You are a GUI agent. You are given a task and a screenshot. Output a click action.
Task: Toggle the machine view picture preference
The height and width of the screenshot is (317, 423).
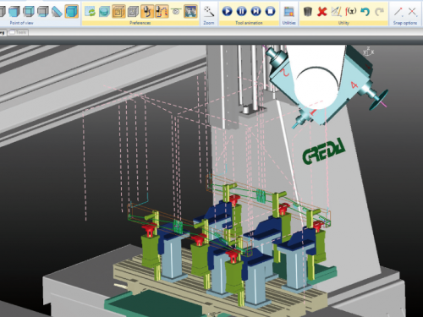(190, 12)
